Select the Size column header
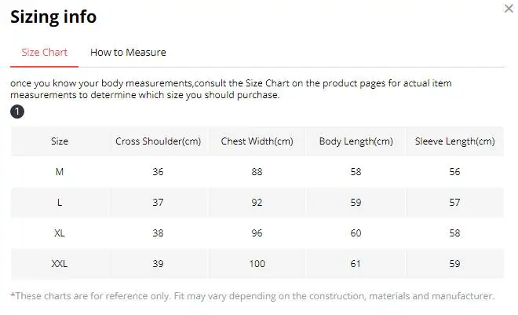 click(60, 141)
